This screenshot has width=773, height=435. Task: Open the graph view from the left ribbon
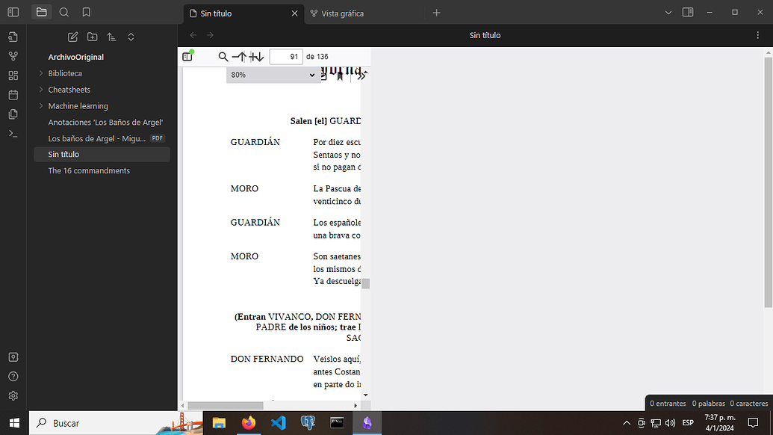click(13, 56)
